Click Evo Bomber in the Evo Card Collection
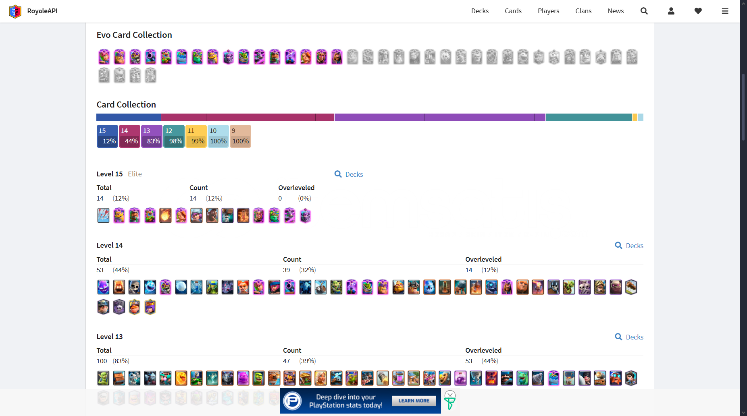This screenshot has width=747, height=416. tap(135, 57)
